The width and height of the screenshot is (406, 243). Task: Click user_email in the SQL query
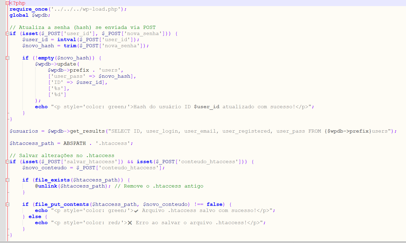[200, 131]
